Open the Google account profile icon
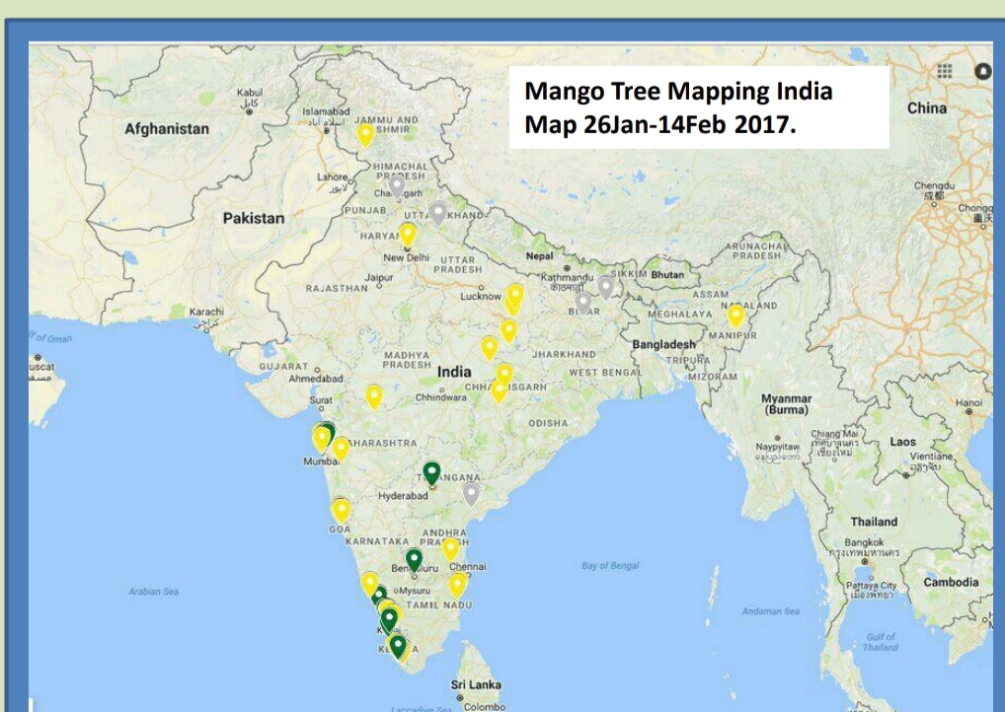The width and height of the screenshot is (1005, 712). (x=983, y=71)
